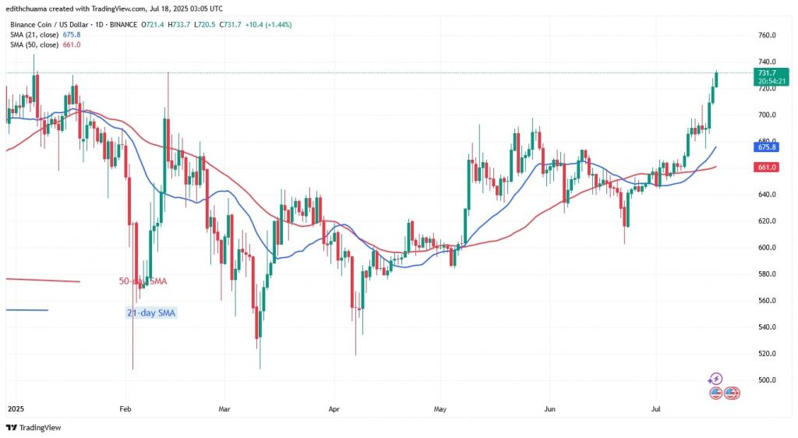This screenshot has height=438, width=798.
Task: Click the stacked US flag event markers
Action: click(730, 393)
